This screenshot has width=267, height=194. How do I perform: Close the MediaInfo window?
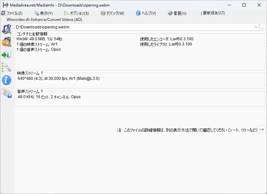point(259,5)
